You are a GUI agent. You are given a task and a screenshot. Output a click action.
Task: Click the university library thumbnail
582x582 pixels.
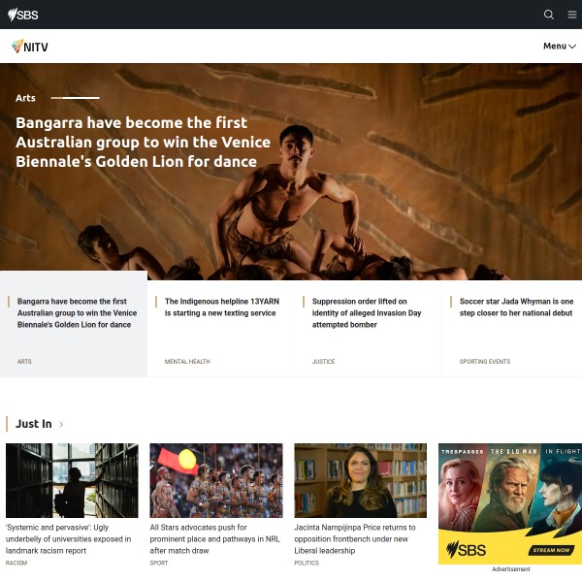tap(72, 480)
